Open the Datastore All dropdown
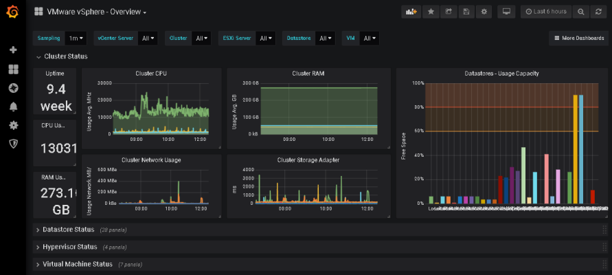The height and width of the screenshot is (275, 612). [x=325, y=38]
